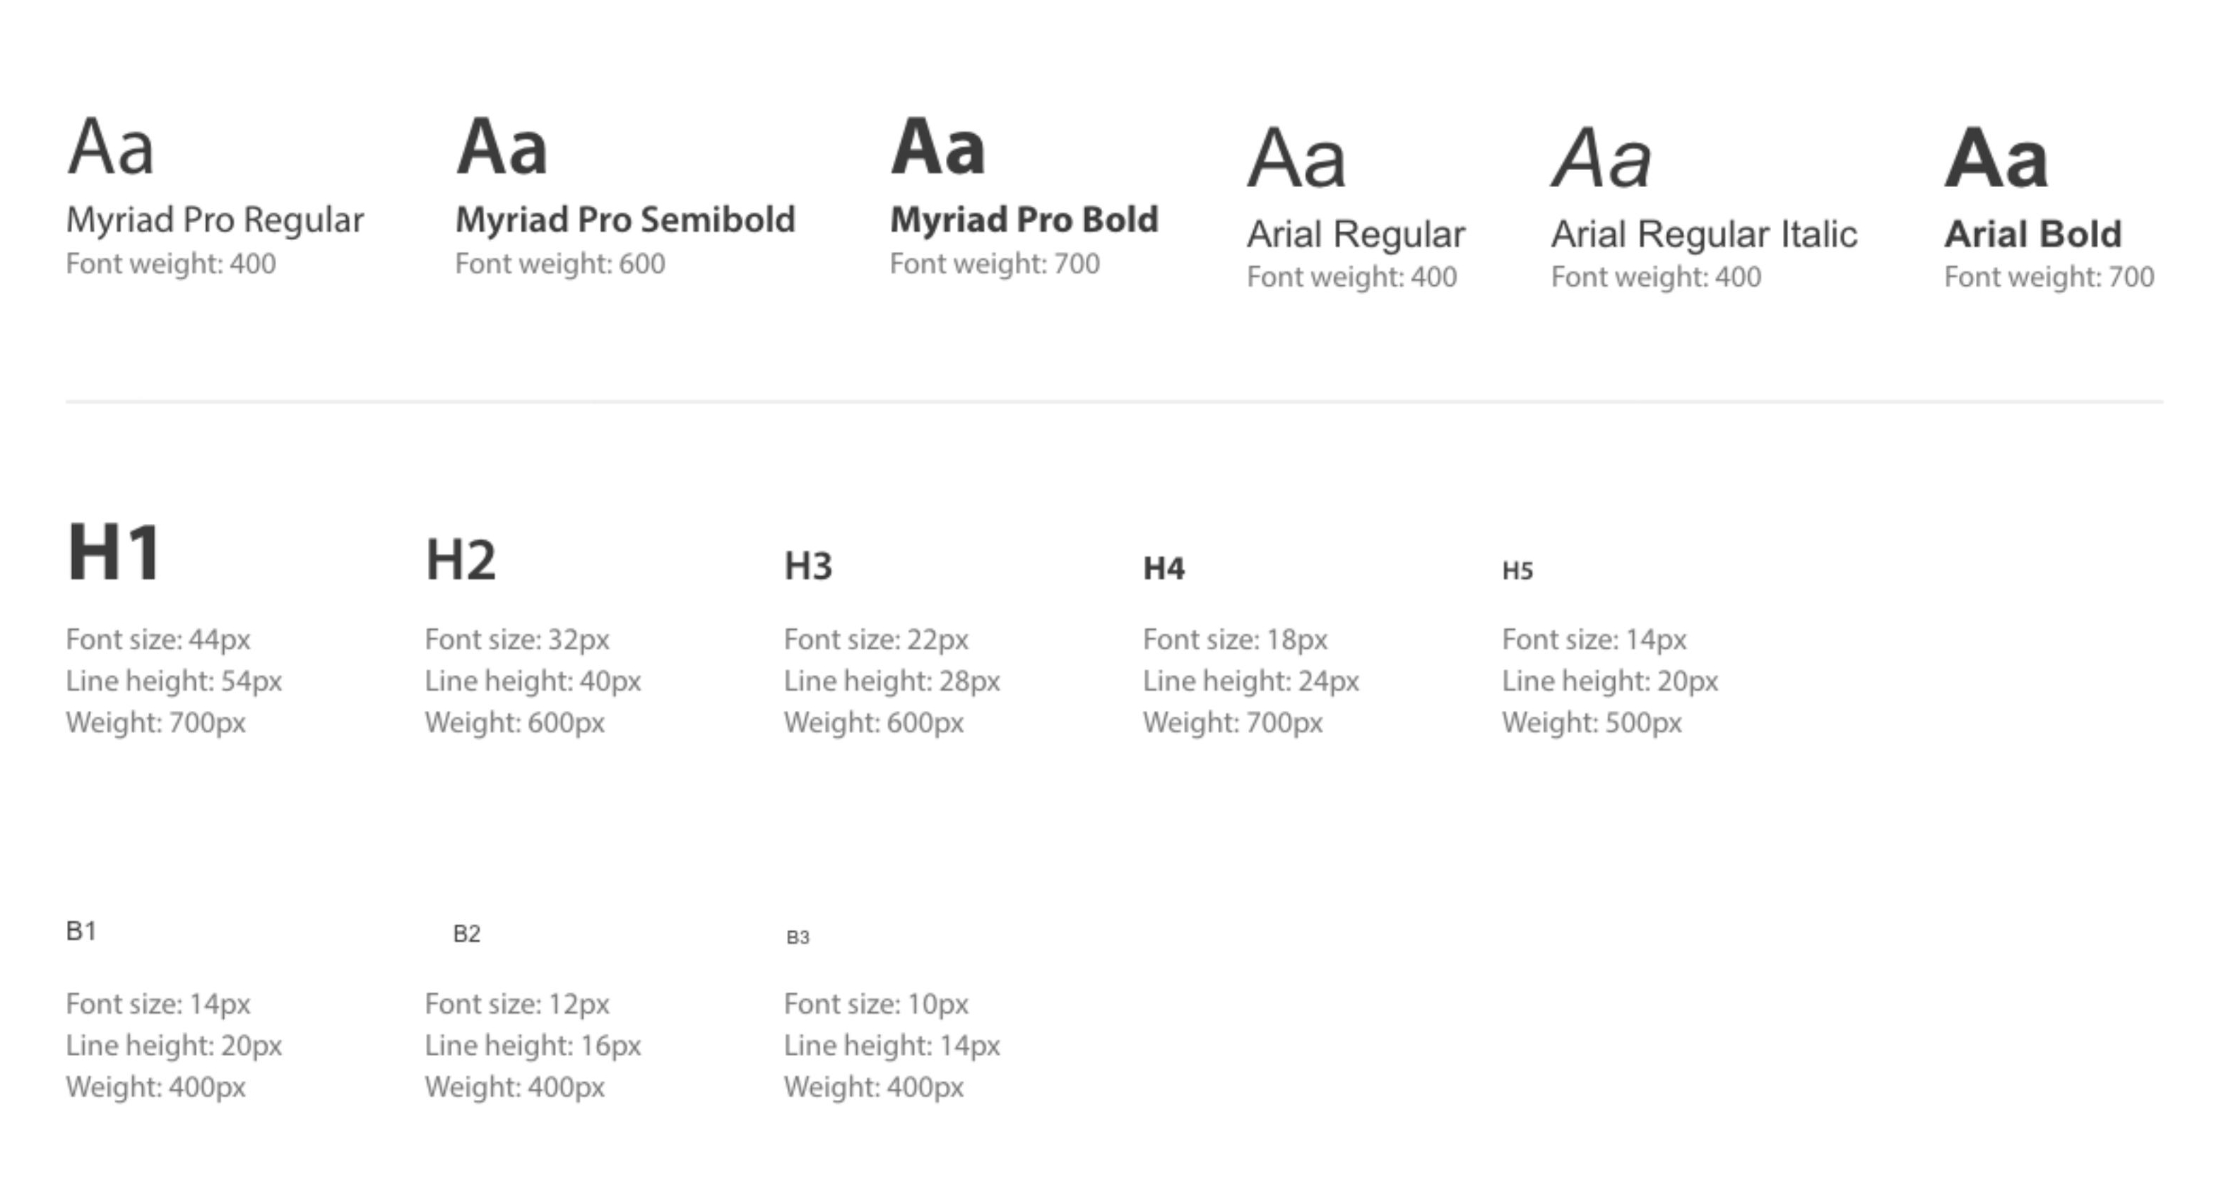Viewport: 2238px width, 1179px height.
Task: Click the Arial Bold Aa specimen
Action: tap(1996, 159)
